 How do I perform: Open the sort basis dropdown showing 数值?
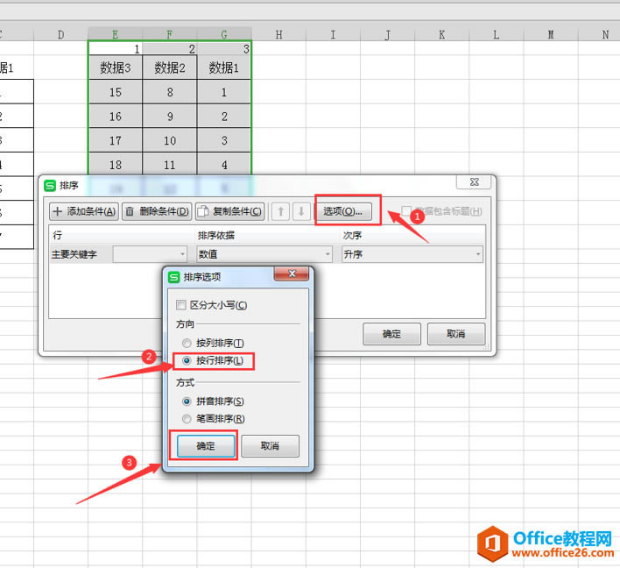click(264, 254)
